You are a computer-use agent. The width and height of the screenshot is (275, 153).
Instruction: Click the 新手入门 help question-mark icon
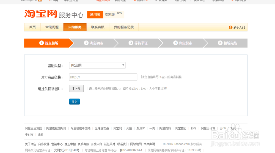[230, 27]
